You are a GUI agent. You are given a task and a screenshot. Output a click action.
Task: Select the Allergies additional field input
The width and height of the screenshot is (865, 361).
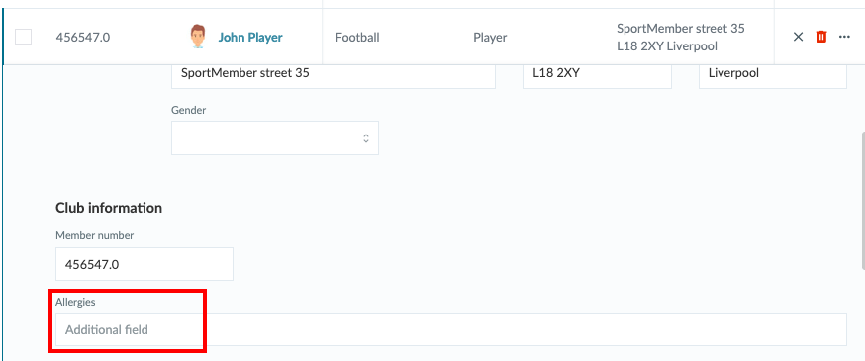click(x=450, y=329)
